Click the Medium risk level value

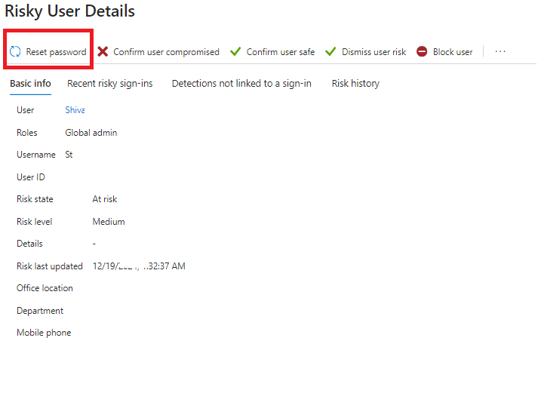109,222
